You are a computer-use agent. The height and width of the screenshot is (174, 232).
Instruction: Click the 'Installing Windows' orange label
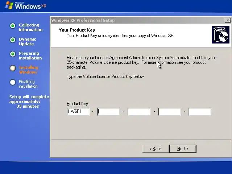click(x=29, y=70)
